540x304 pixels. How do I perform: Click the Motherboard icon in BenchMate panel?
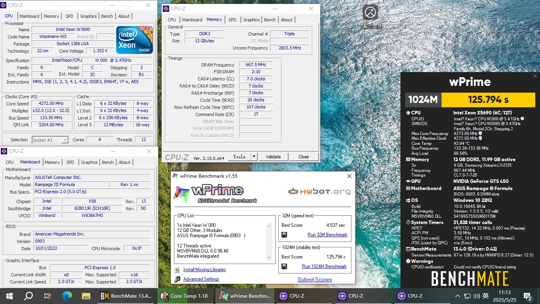(x=408, y=188)
